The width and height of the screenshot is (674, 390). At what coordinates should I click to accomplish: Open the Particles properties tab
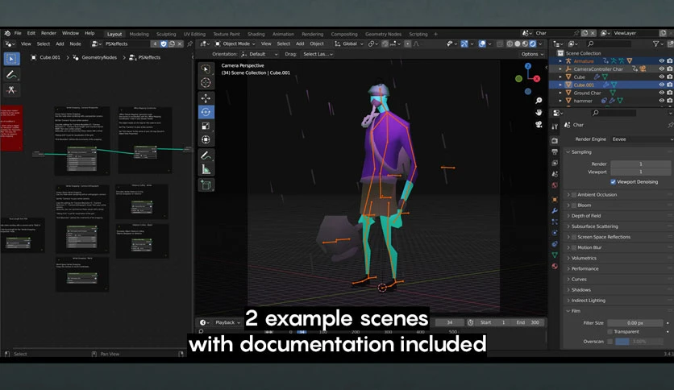[x=555, y=222]
